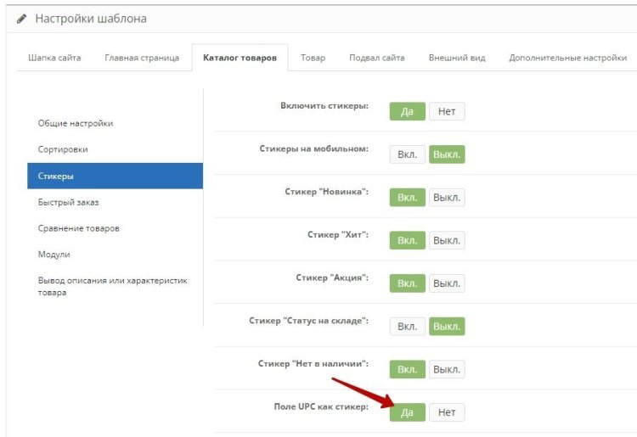Open Сортировки in the side menu
This screenshot has width=637, height=437.
click(63, 149)
